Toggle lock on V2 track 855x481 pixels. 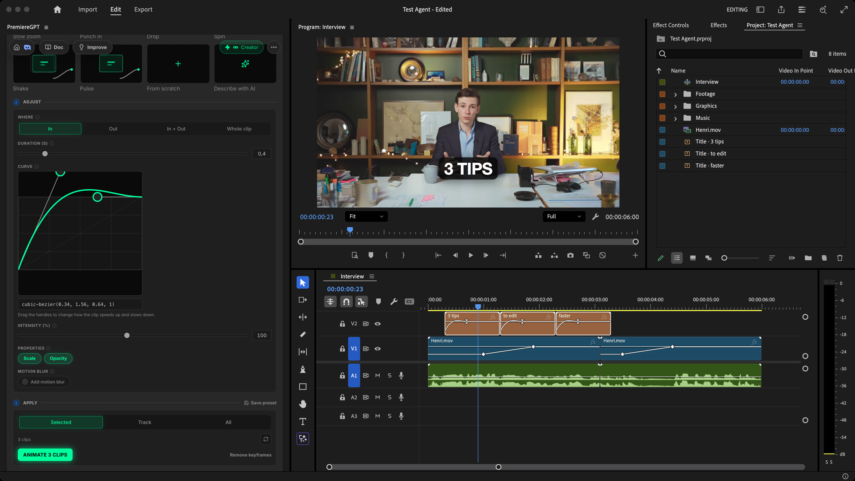coord(342,324)
